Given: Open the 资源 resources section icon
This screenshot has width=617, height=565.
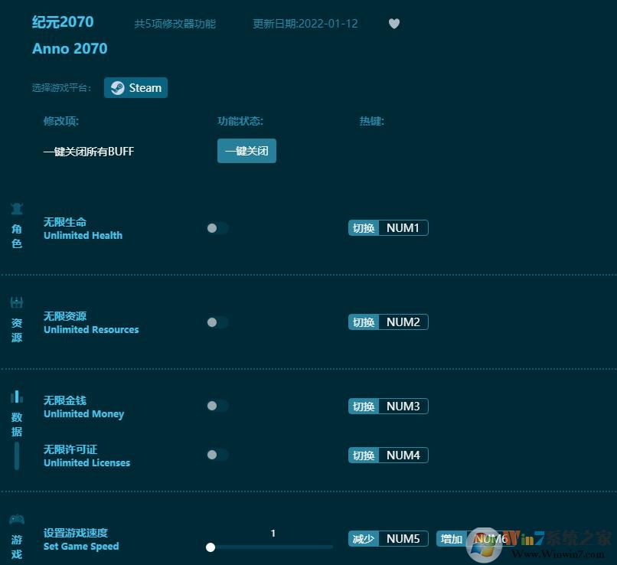Looking at the screenshot, I should [x=17, y=302].
